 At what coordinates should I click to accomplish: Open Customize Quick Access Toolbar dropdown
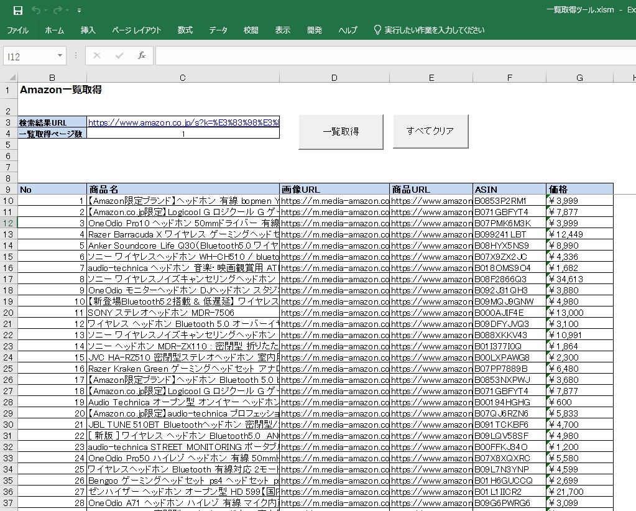pos(79,11)
